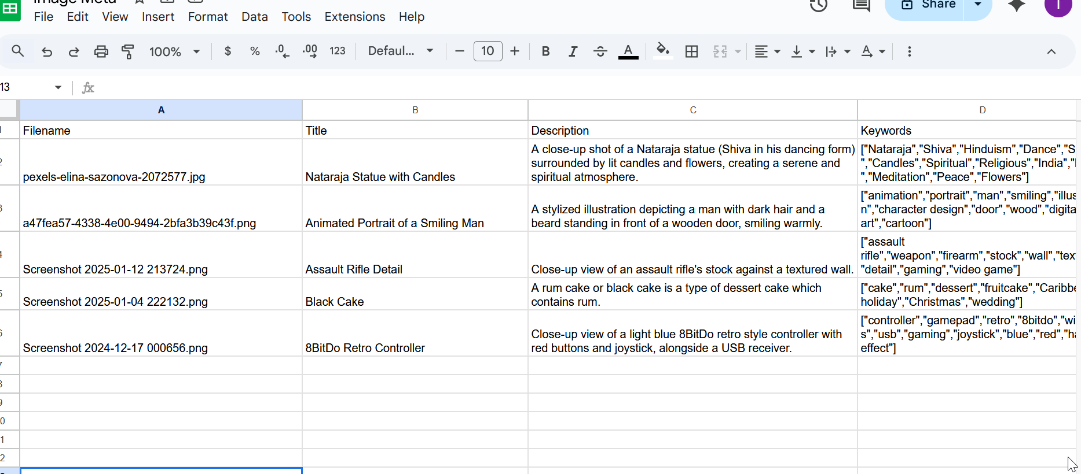Open the Name box dropdown arrow
The height and width of the screenshot is (474, 1081).
(58, 87)
